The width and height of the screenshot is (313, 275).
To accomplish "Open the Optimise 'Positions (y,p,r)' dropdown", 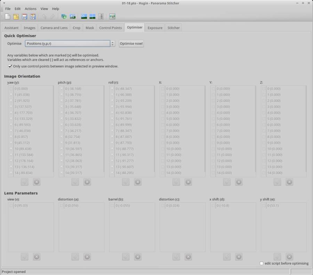I will 68,44.
